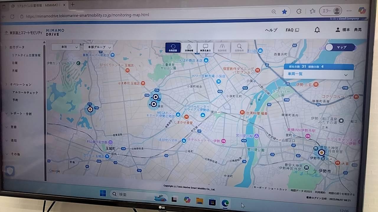Open the trajectory info (軌跡情報) tool

(222, 48)
